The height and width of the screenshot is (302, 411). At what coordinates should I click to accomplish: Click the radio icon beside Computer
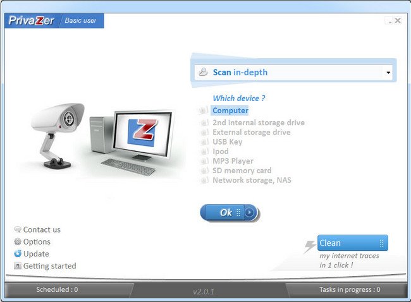pyautogui.click(x=204, y=111)
